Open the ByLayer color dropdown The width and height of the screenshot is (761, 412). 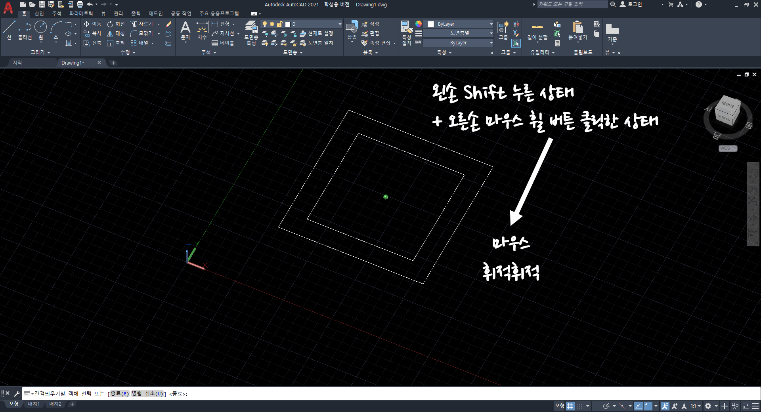[491, 24]
